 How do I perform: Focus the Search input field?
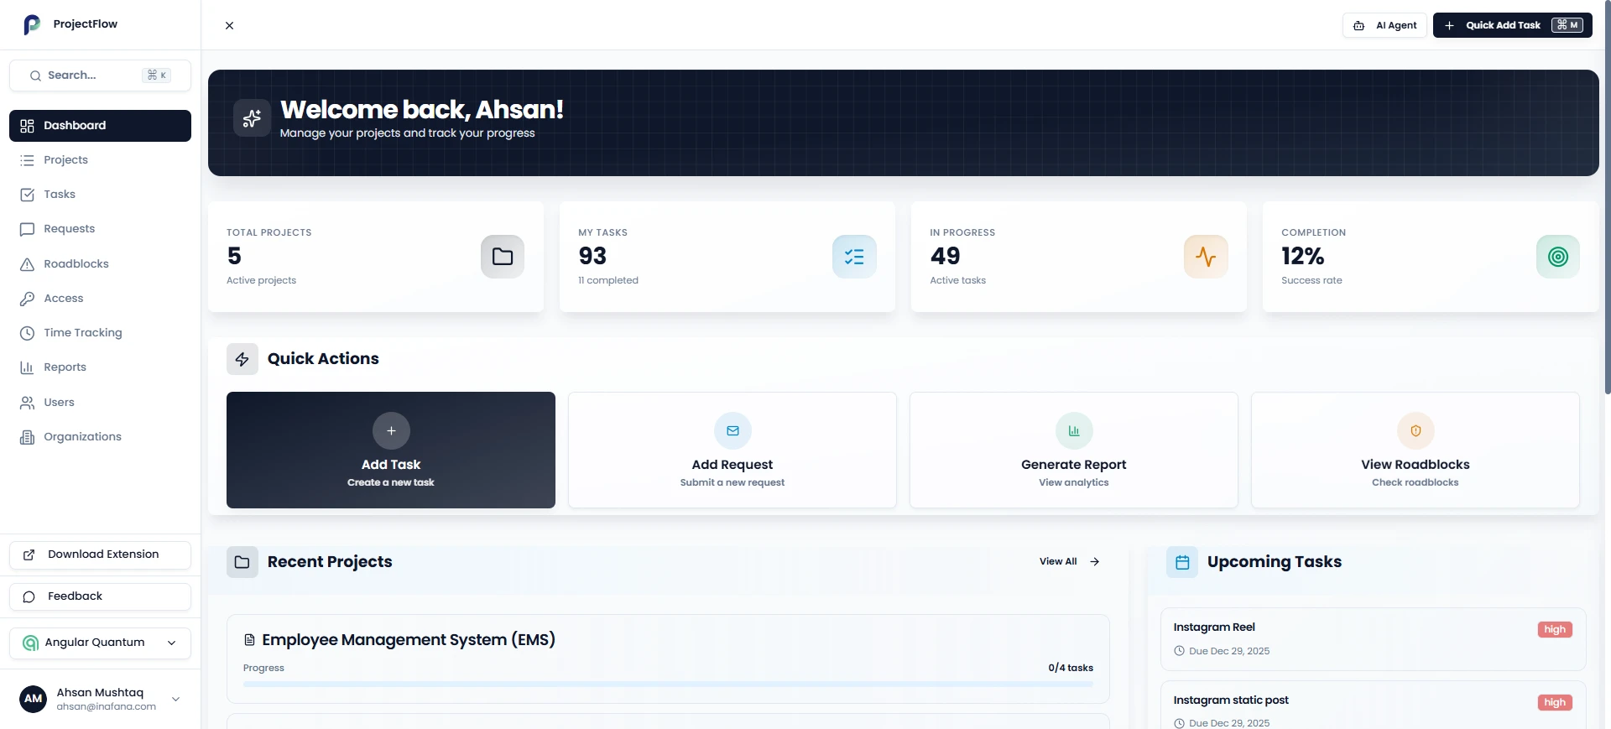point(92,76)
